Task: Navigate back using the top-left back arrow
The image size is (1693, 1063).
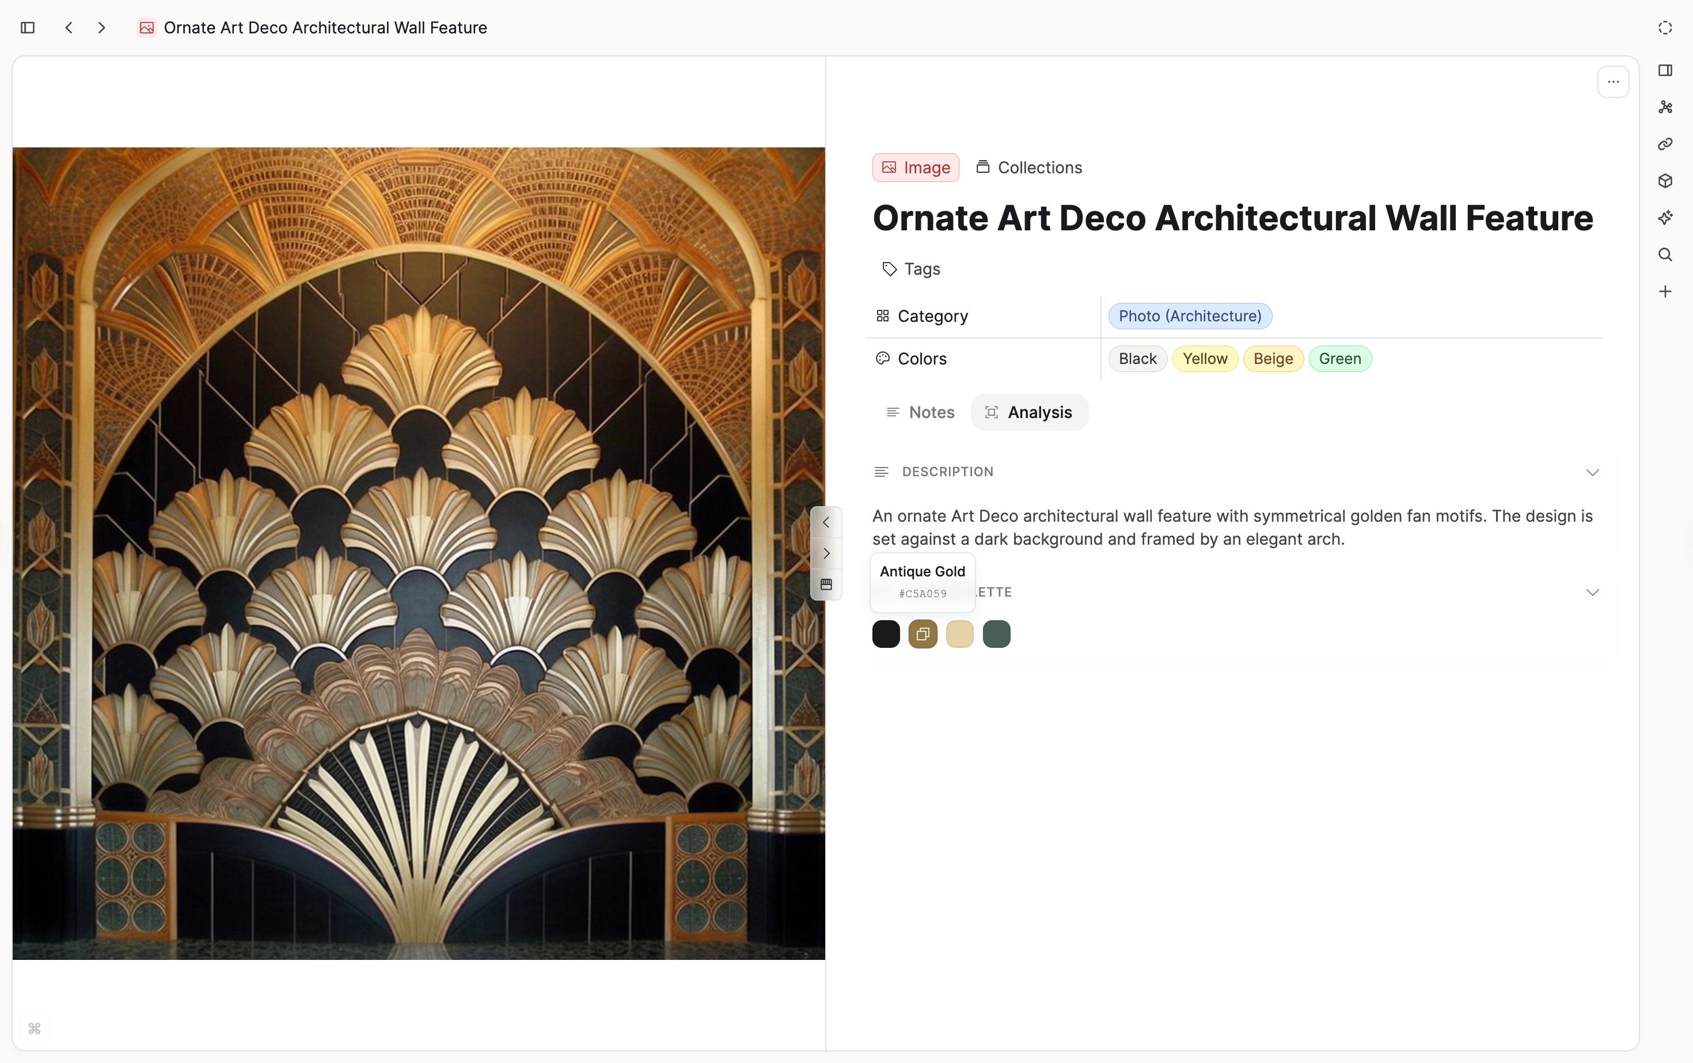Action: pyautogui.click(x=68, y=28)
